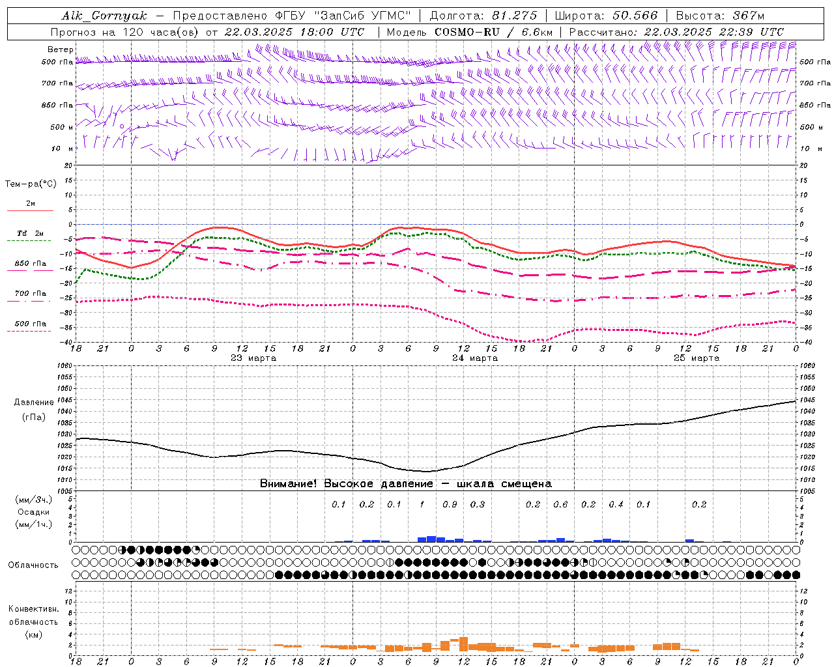Viewport: 834px width, 667px height.
Task: Click the 3-hour precipitation value 0.4
Action: point(616,505)
